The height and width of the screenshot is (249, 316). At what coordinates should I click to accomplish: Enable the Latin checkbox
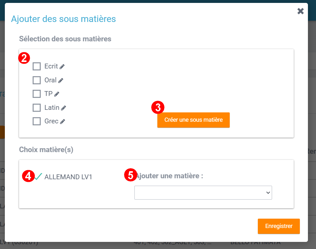[x=37, y=108]
